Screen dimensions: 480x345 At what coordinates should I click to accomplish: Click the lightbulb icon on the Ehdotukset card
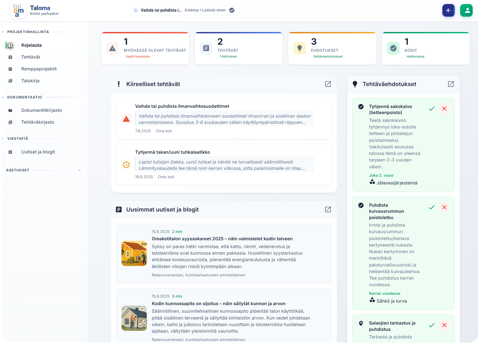point(300,48)
